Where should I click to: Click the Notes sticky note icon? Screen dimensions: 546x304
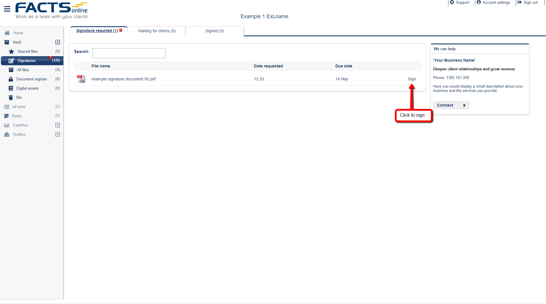tap(7, 116)
